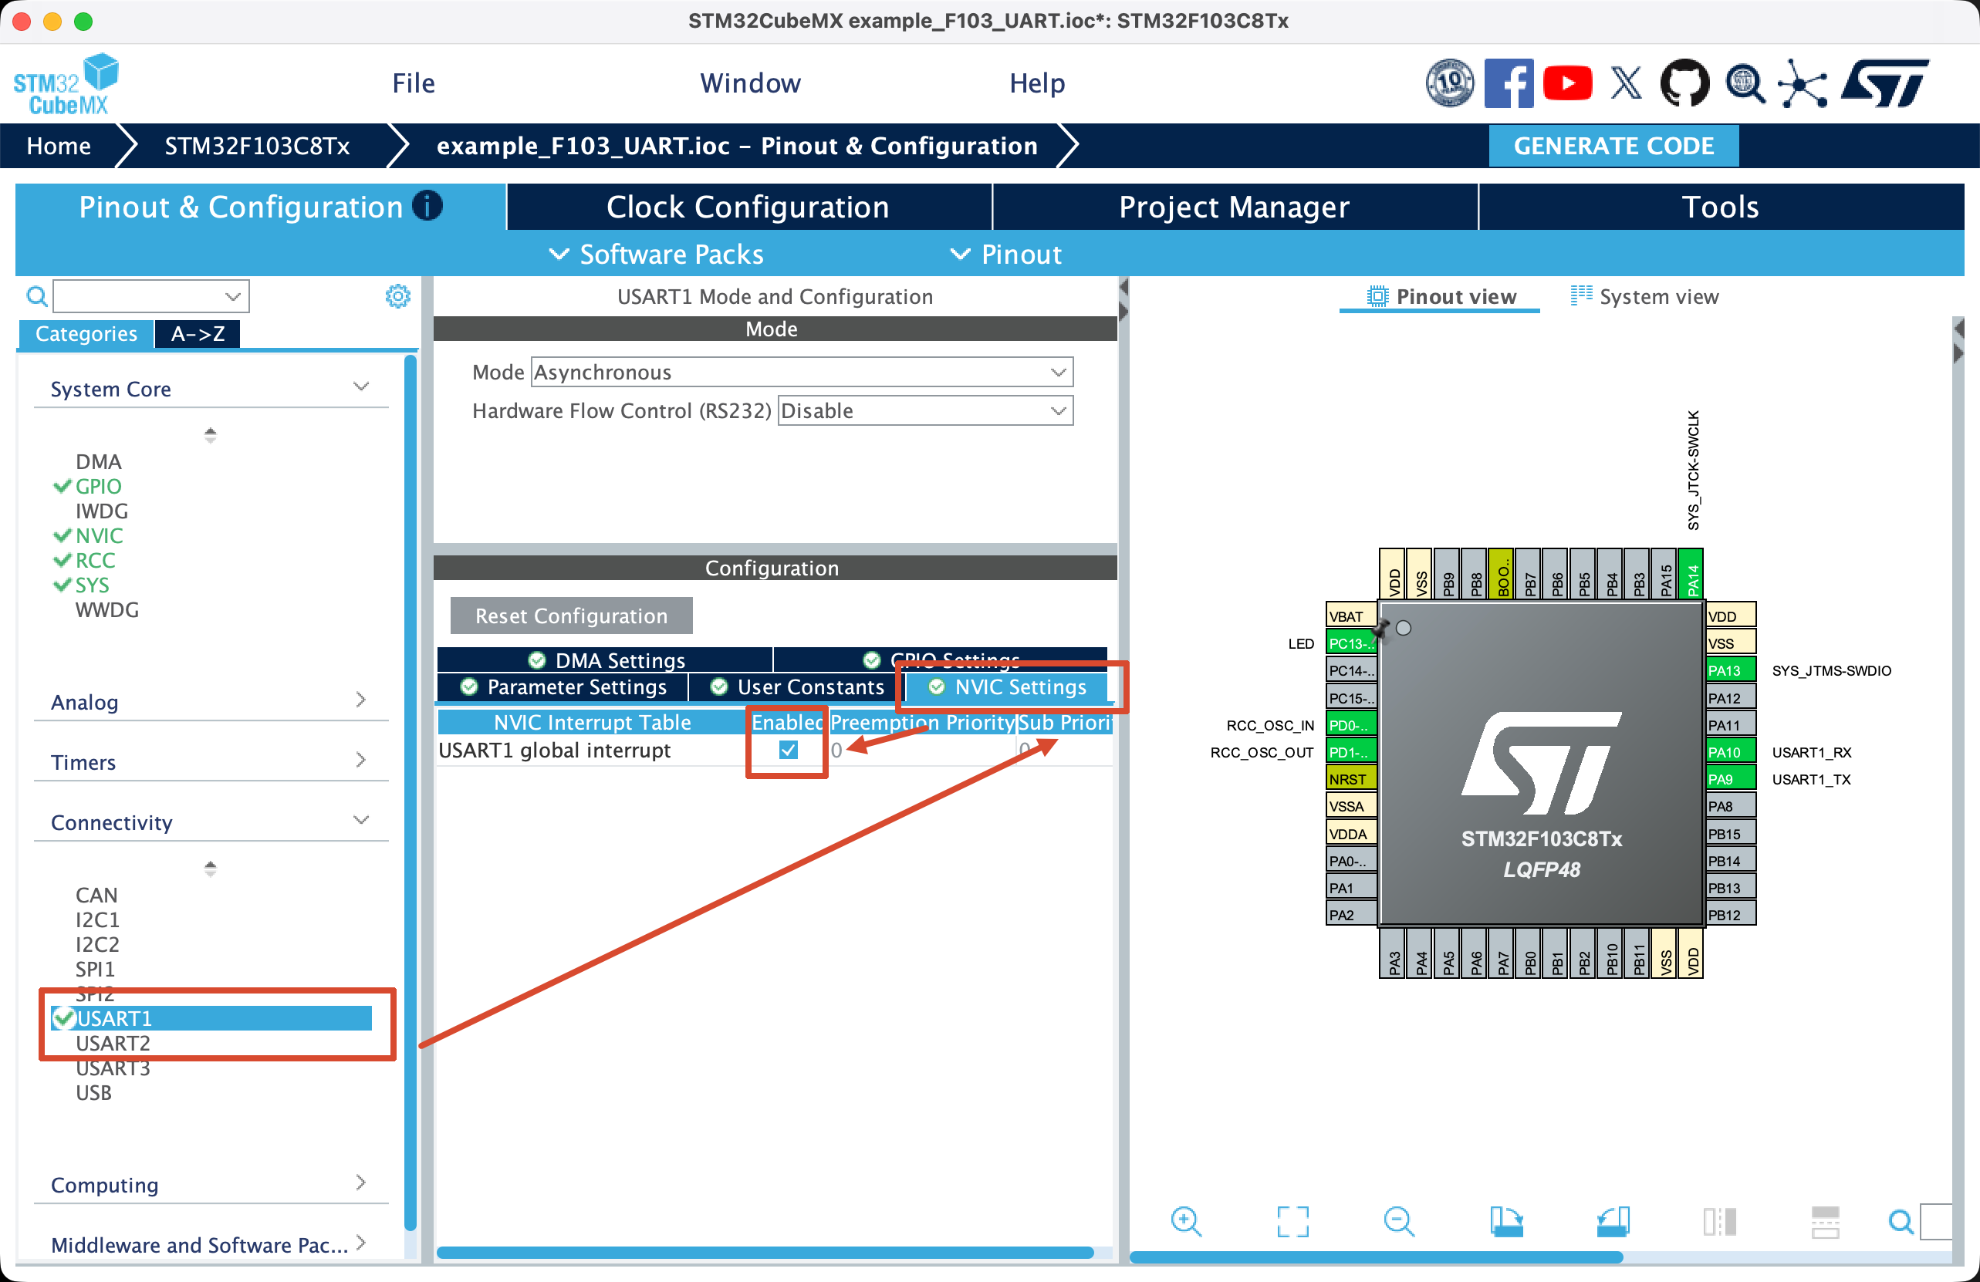This screenshot has width=1980, height=1282.
Task: Switch to the Tools tab
Action: click(x=1721, y=206)
